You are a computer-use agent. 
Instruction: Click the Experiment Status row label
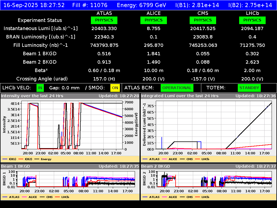[40, 20]
